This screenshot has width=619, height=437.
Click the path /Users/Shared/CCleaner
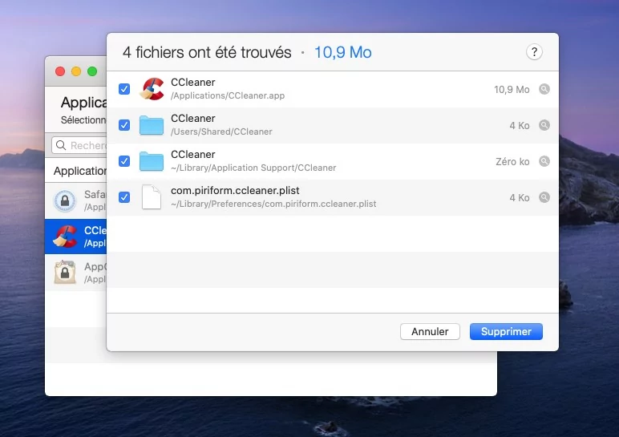[x=221, y=132]
